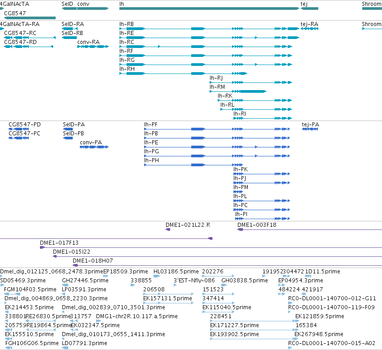This screenshot has width=382, height=350.
Task: Select the LP03591.3prime EST label
Action: tap(84, 290)
